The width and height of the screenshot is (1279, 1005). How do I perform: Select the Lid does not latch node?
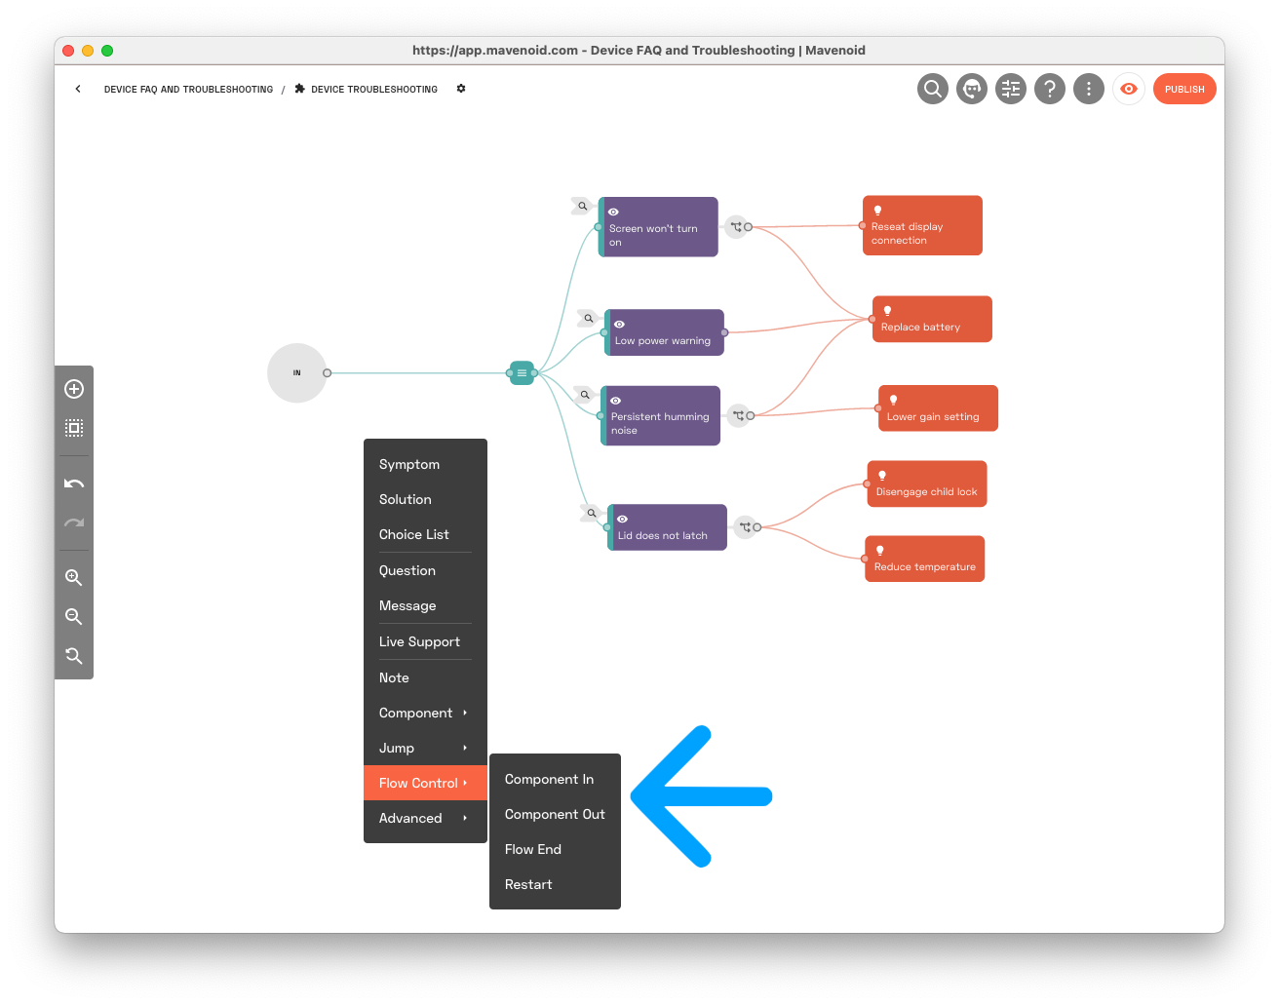[x=667, y=527]
